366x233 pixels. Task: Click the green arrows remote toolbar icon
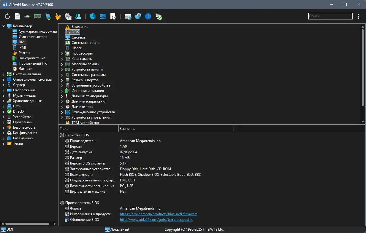(x=159, y=16)
